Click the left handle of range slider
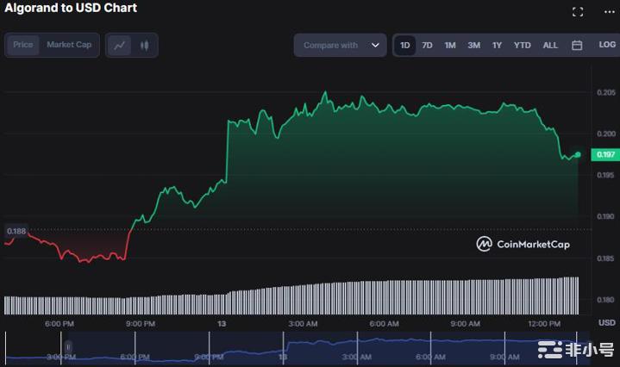The image size is (620, 367). 69,347
